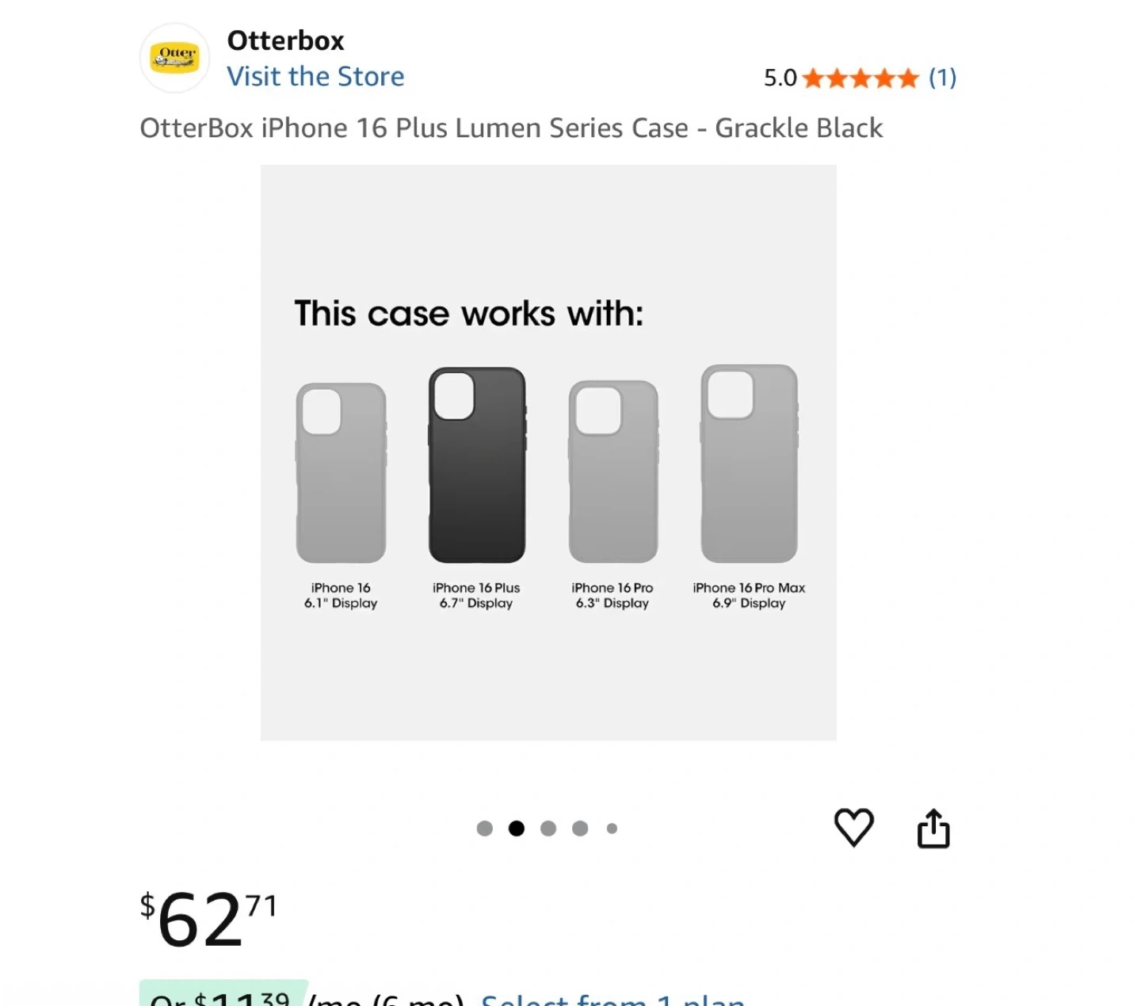Select the small fifth carousel dot
The height and width of the screenshot is (1006, 1141).
pyautogui.click(x=612, y=829)
